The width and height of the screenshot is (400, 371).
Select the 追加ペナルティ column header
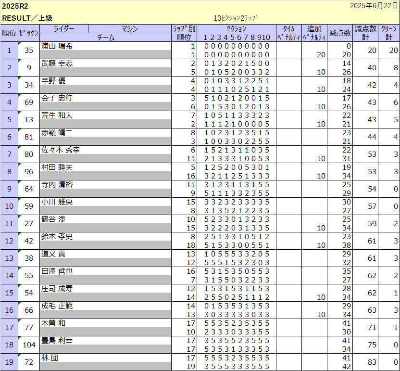314,33
